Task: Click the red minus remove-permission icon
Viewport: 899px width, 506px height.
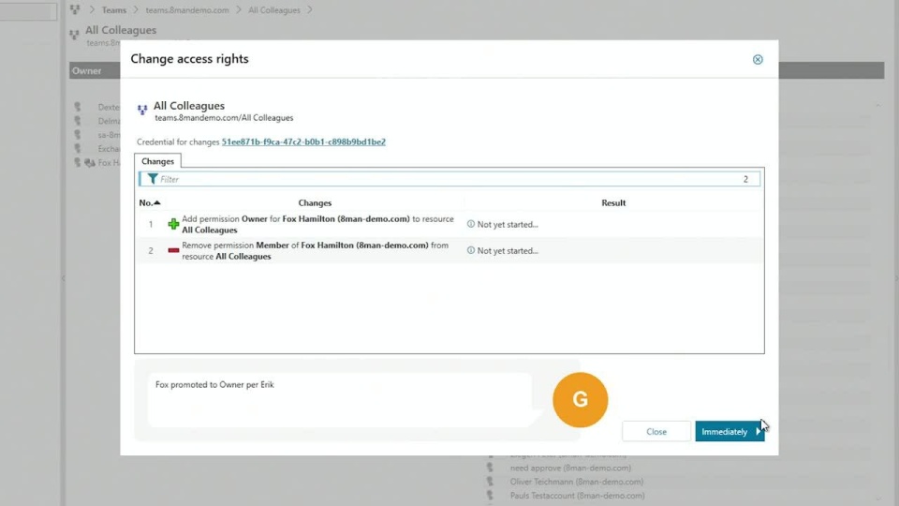Action: [173, 251]
